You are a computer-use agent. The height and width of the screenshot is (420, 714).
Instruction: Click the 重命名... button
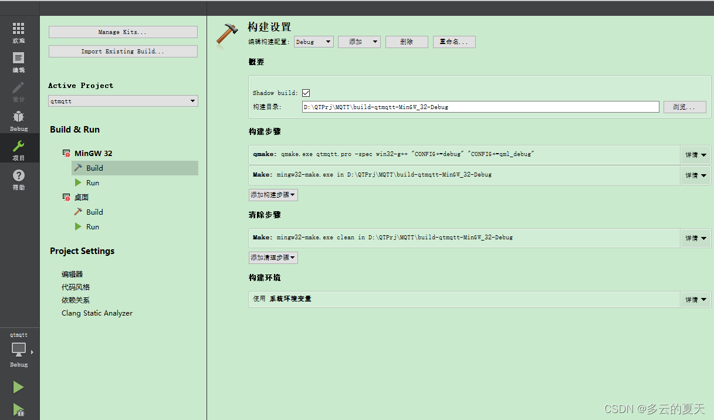coord(454,42)
